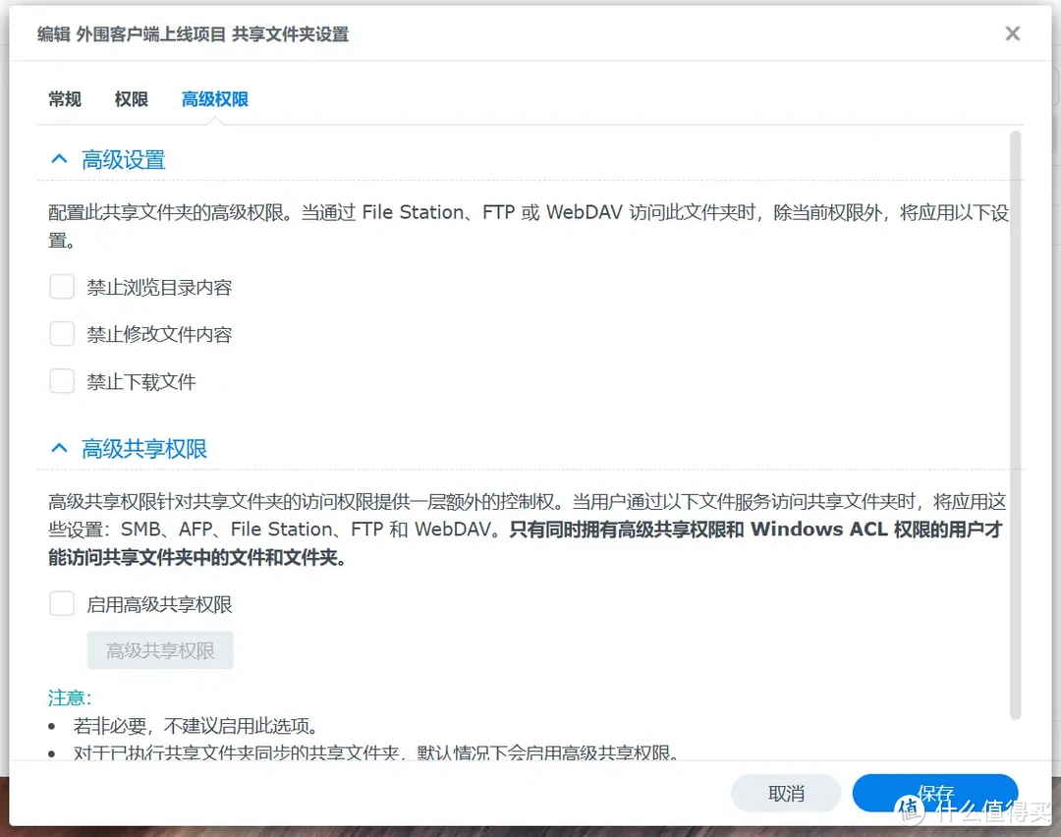Click the blue 高级权限 tab label area
This screenshot has height=837, width=1061.
[x=213, y=98]
